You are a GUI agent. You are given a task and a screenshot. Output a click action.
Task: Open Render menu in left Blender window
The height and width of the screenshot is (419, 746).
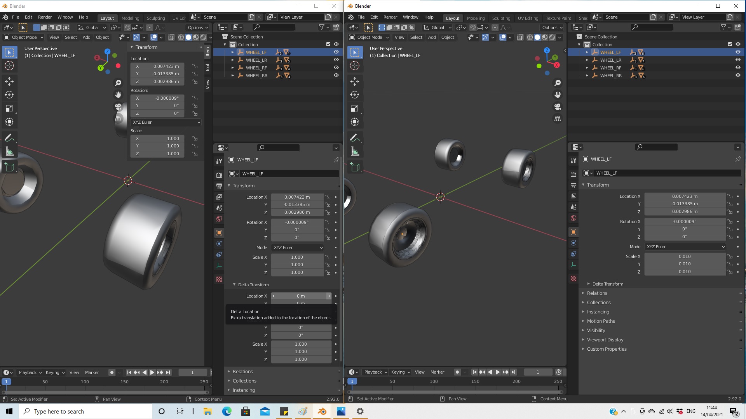pyautogui.click(x=45, y=17)
